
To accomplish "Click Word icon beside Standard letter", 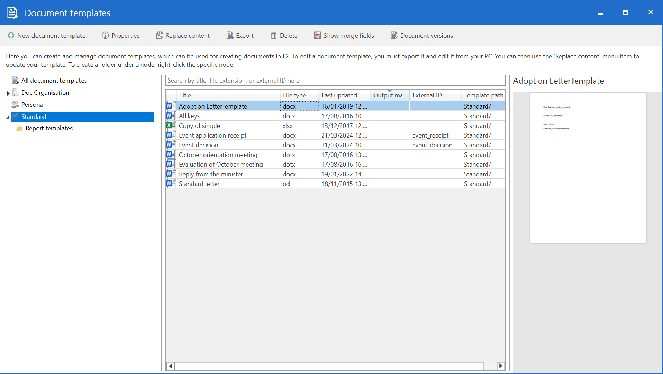I will [x=171, y=184].
